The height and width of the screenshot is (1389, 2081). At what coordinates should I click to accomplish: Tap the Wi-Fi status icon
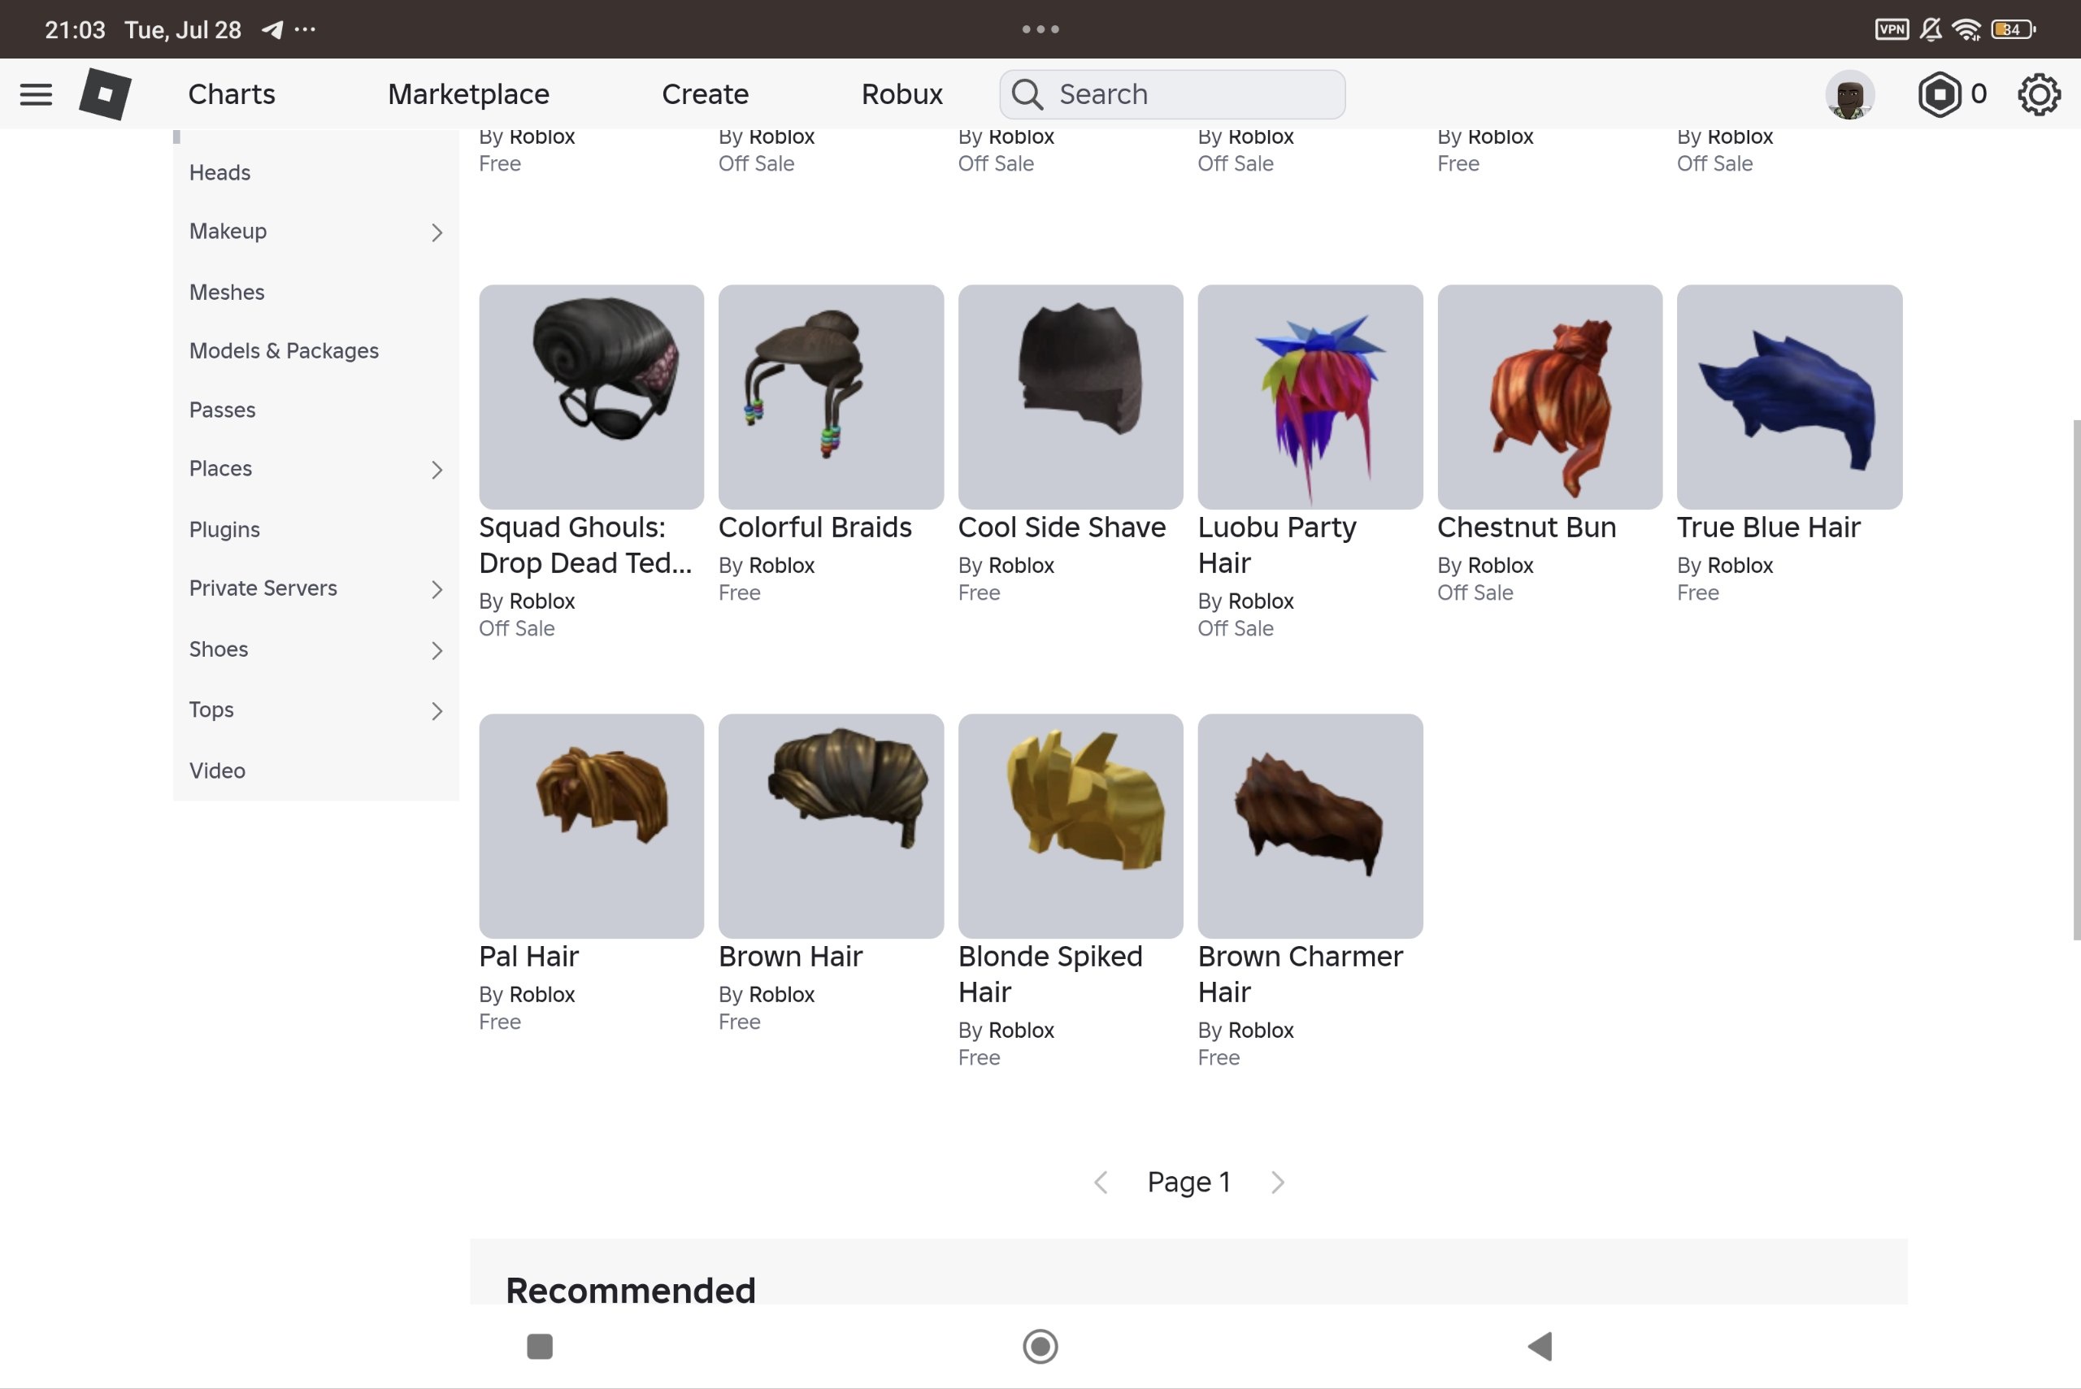[1966, 29]
